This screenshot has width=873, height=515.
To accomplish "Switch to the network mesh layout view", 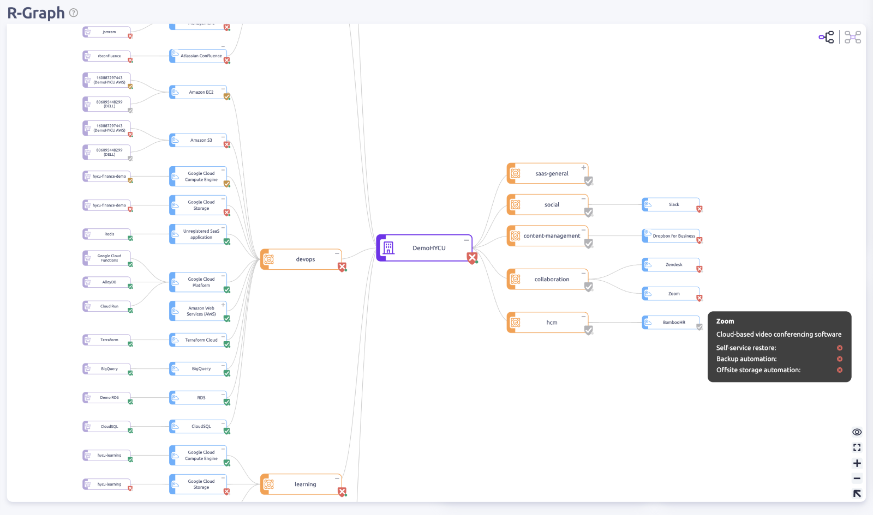I will pos(852,37).
